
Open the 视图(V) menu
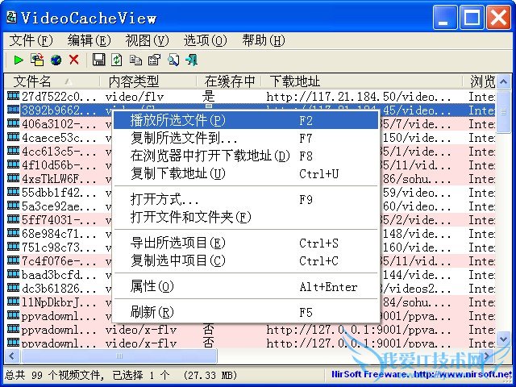tap(147, 40)
